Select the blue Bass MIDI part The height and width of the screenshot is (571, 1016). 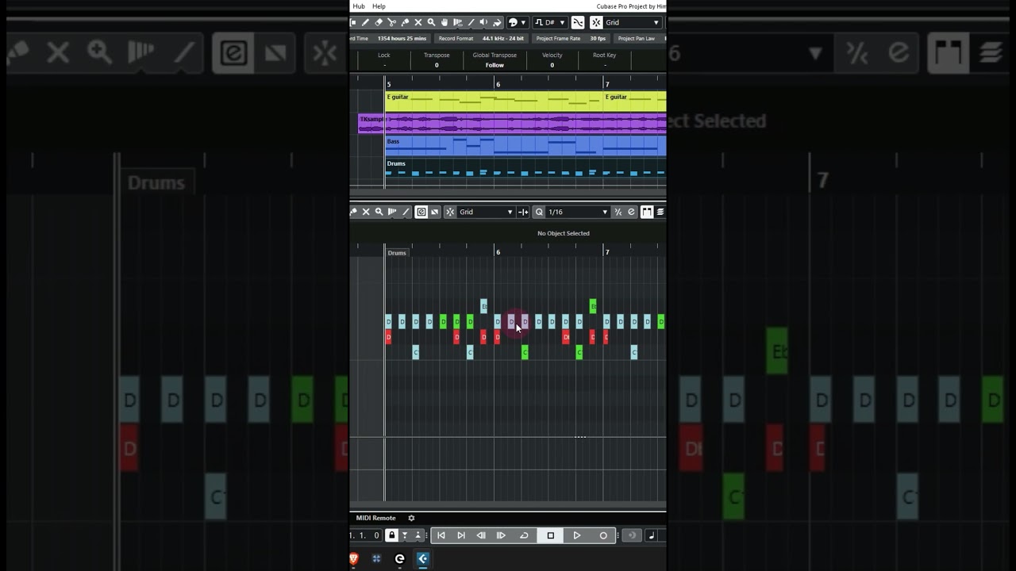pyautogui.click(x=525, y=145)
